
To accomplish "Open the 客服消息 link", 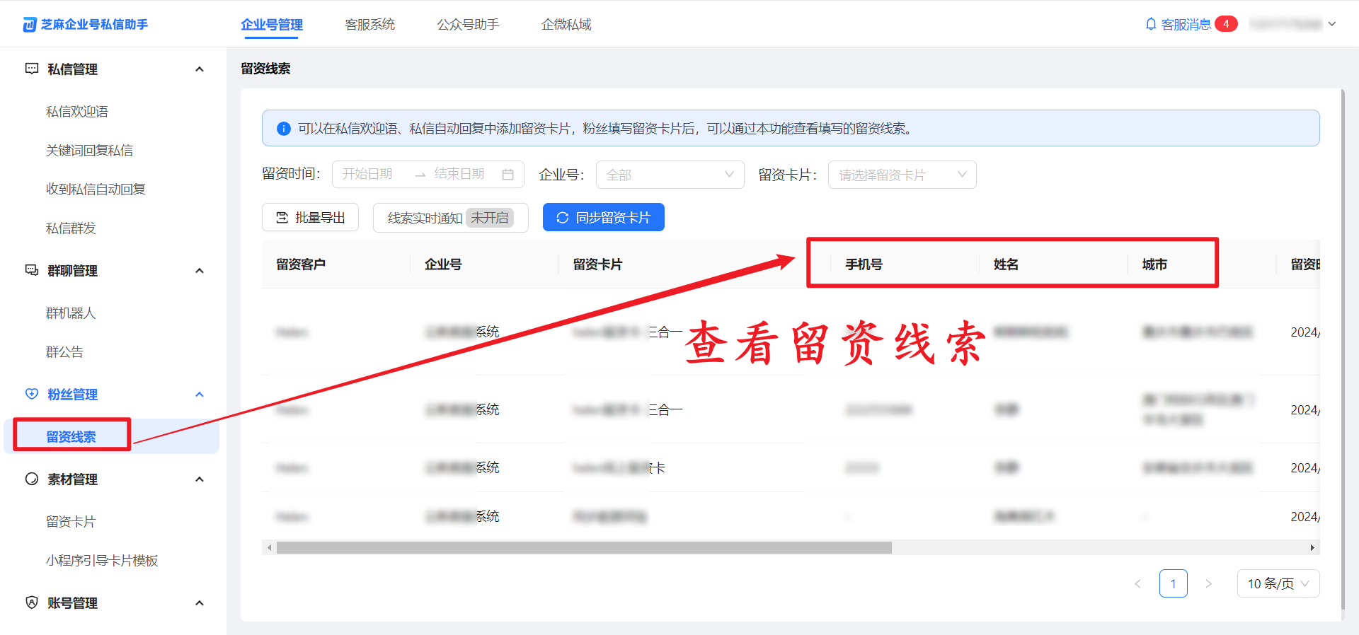I will click(1186, 24).
